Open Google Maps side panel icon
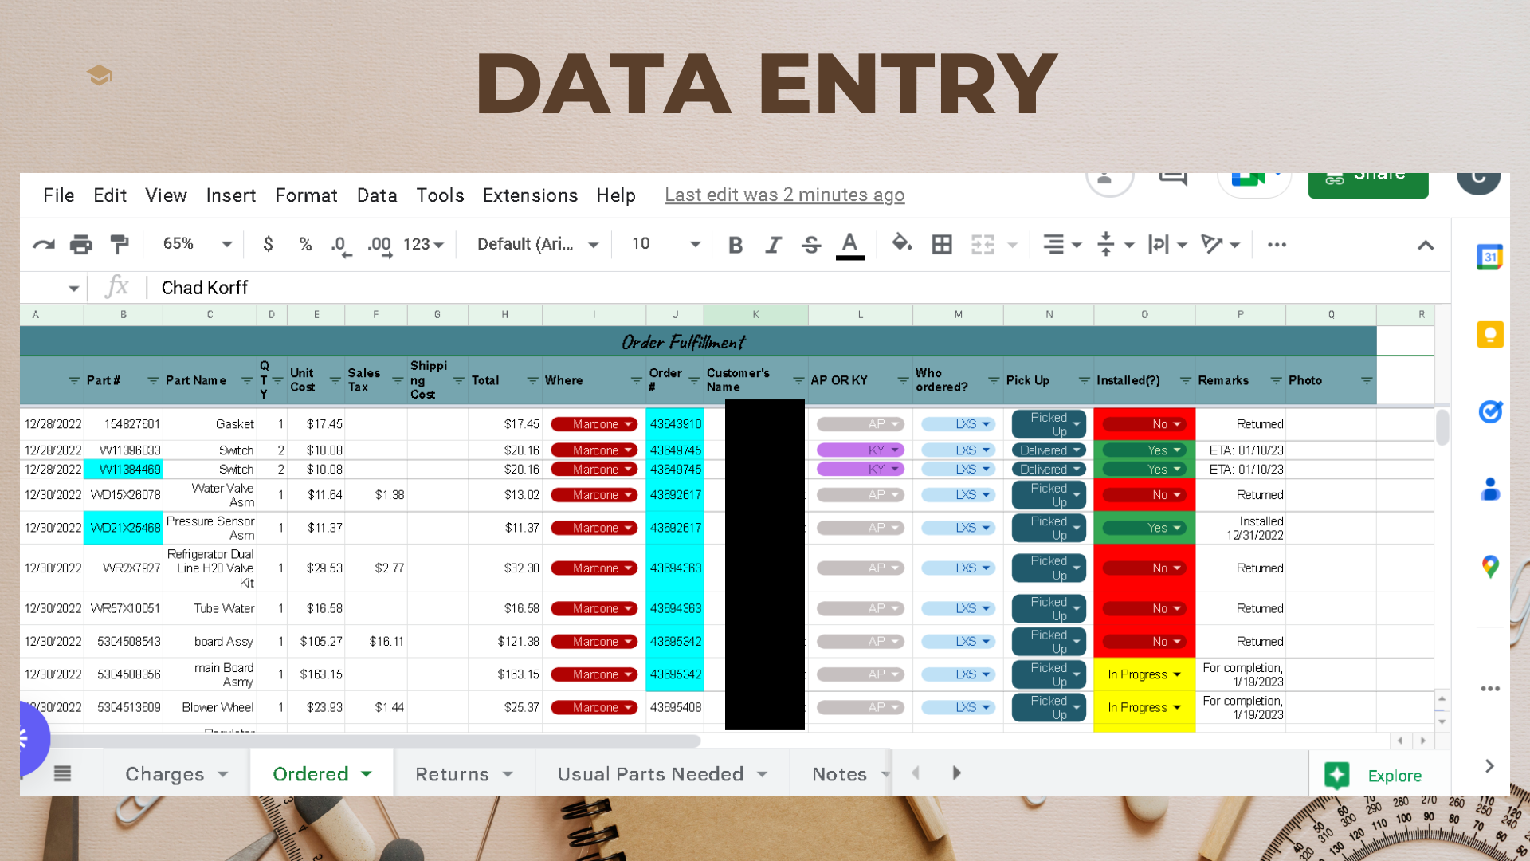 [1489, 567]
